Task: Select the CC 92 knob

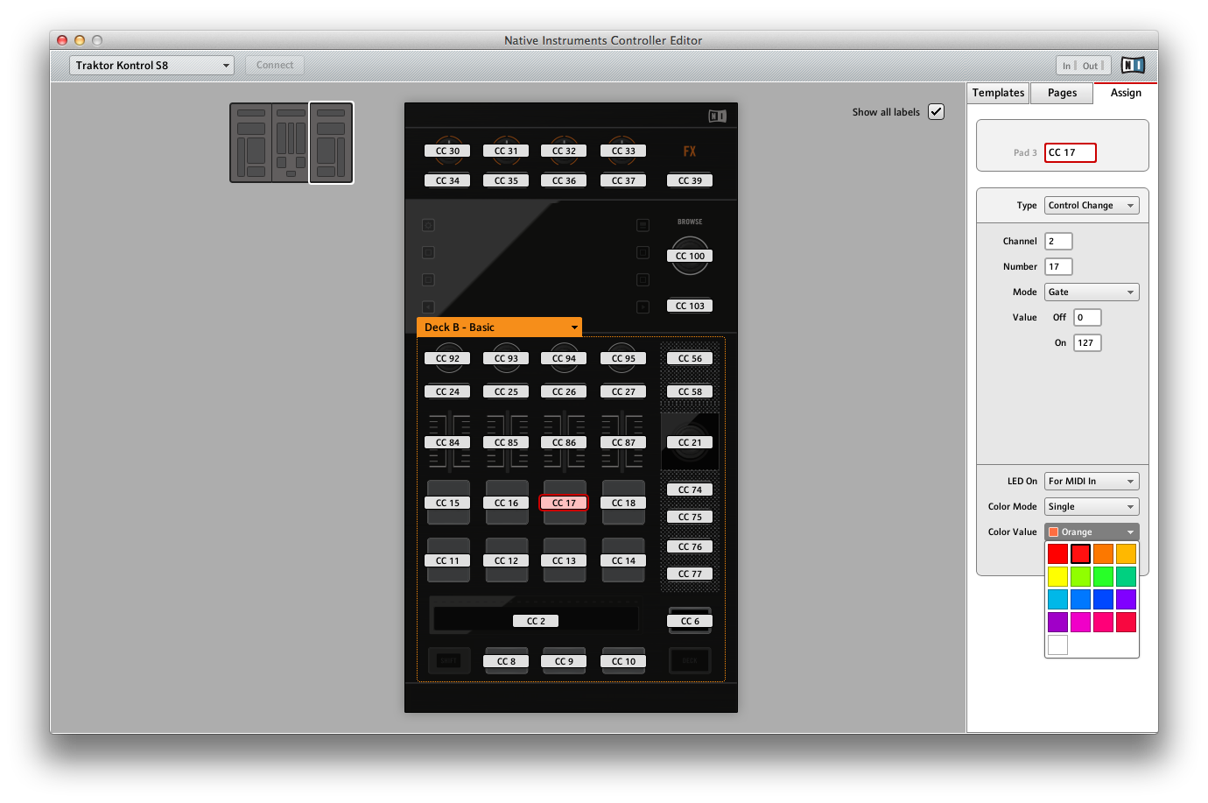Action: click(447, 358)
